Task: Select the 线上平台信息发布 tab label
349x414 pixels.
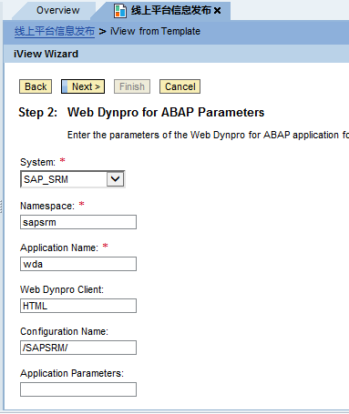Action: [171, 11]
